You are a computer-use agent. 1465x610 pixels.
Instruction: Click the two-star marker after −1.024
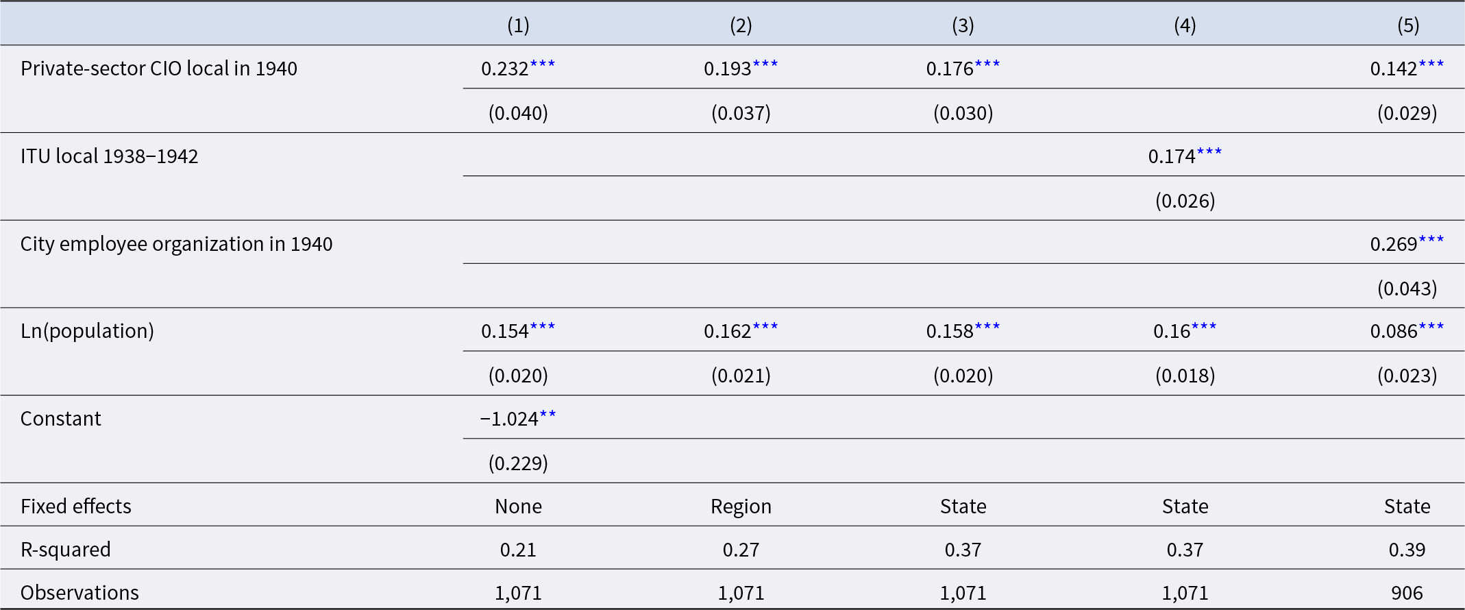click(548, 415)
